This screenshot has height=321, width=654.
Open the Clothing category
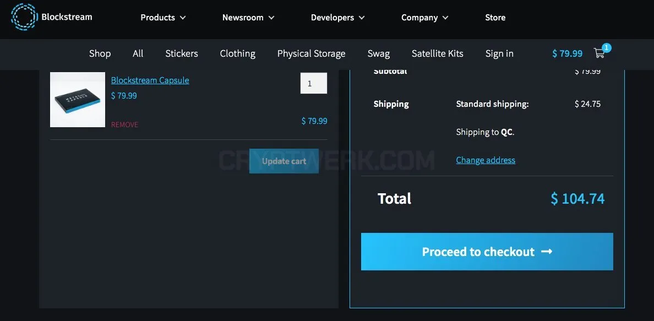[x=238, y=53]
